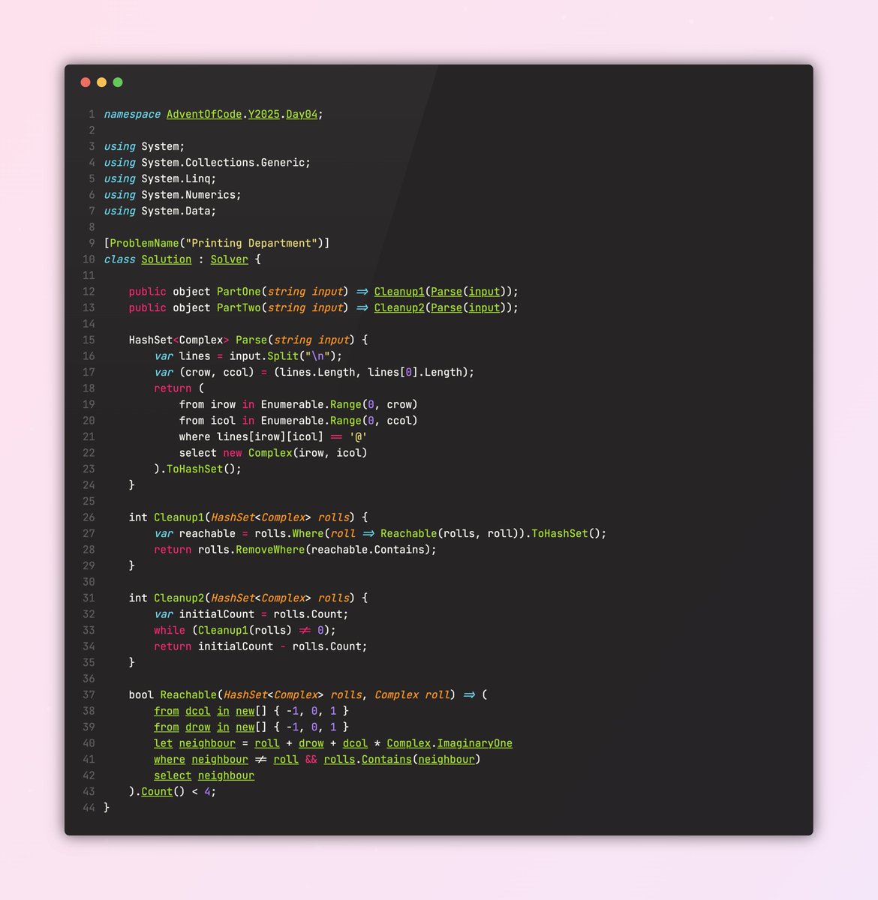This screenshot has height=900, width=878.
Task: Click the roll link on line 40
Action: pos(266,742)
